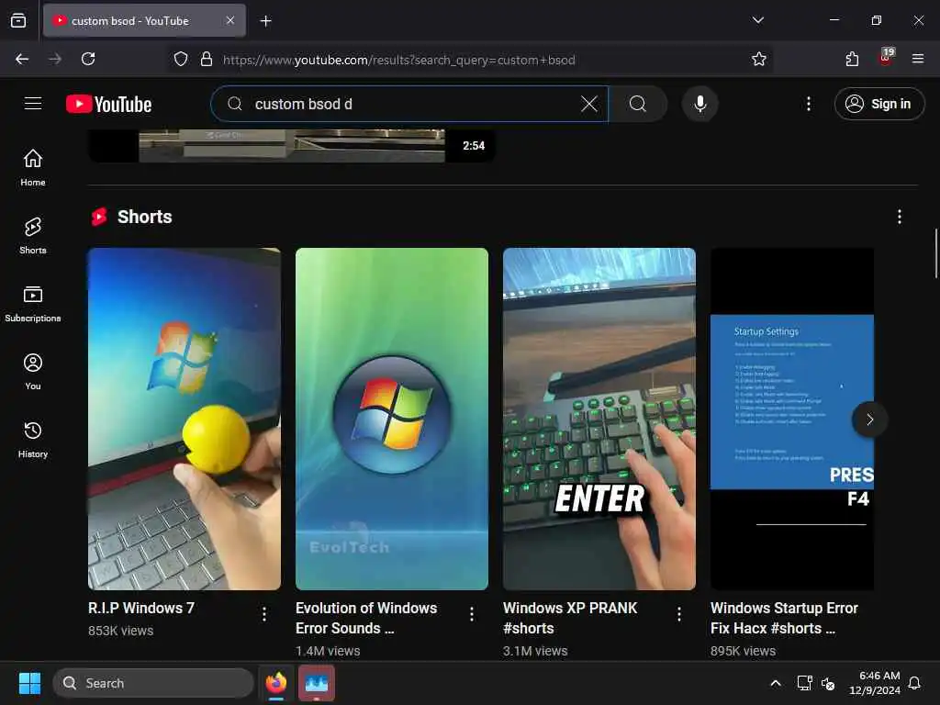The image size is (940, 705).
Task: Open the YouTube guide hamburger menu
Action: point(33,104)
